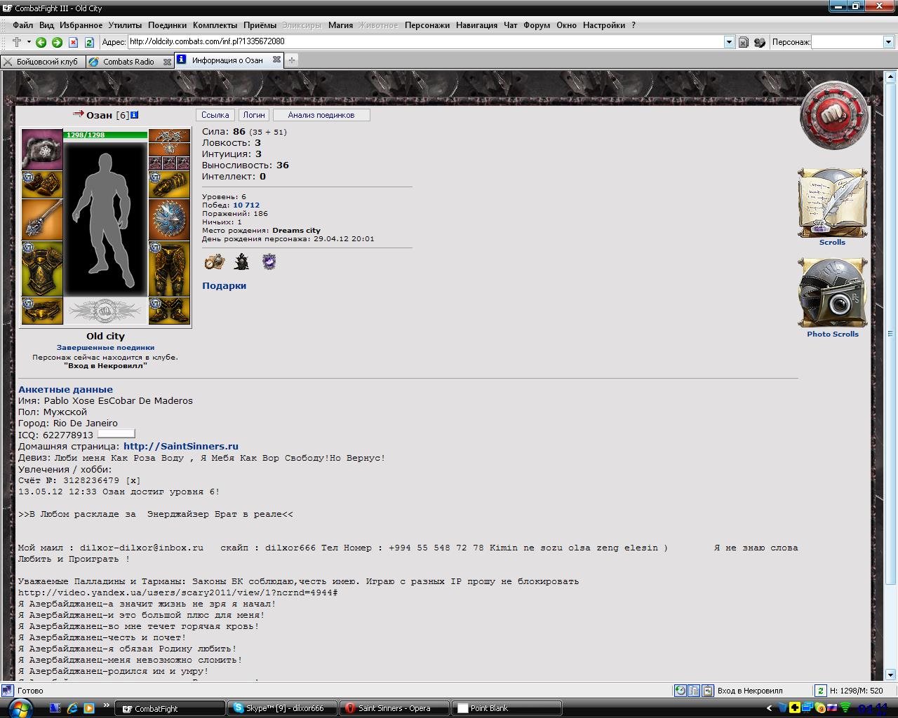Open the Подарки gifts link
898x718 pixels.
pos(224,286)
